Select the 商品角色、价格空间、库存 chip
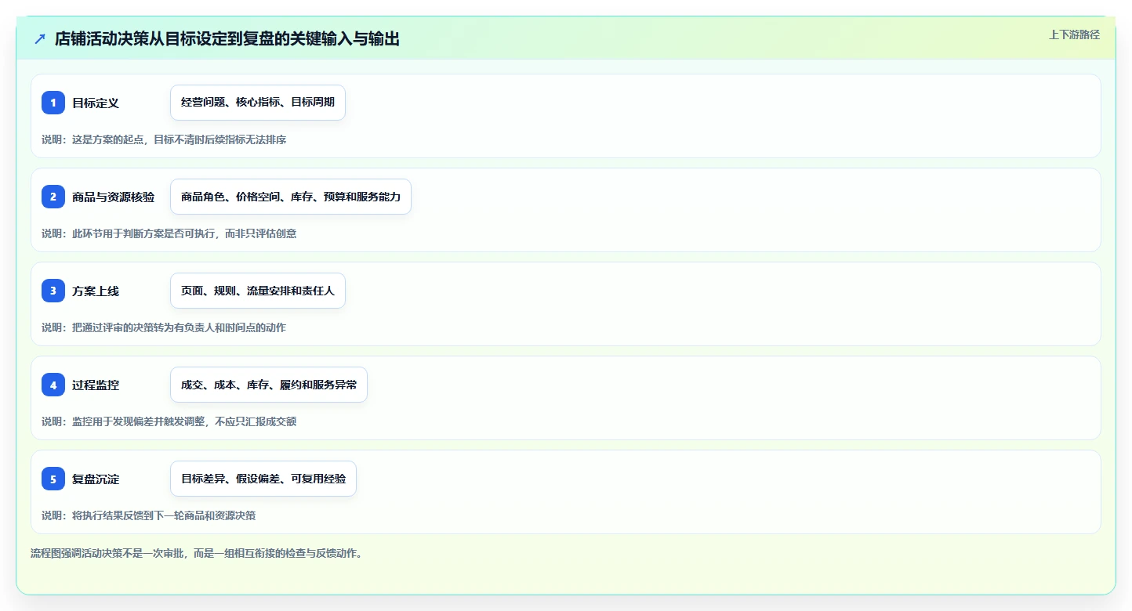1132x611 pixels. point(291,197)
